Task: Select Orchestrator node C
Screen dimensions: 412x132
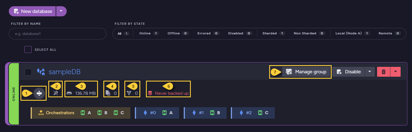Action: point(119,113)
